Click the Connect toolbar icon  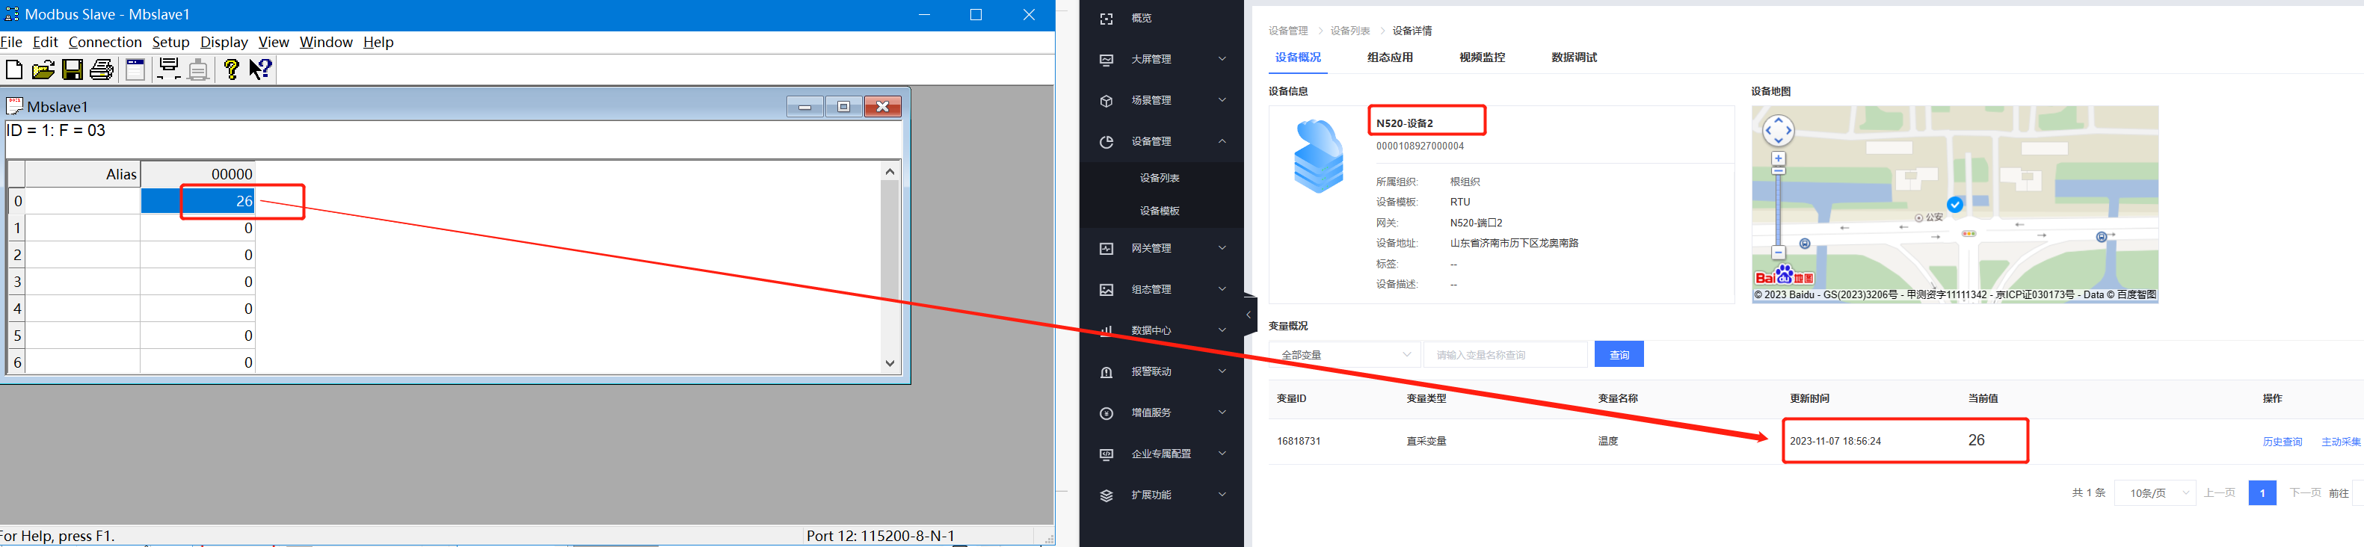coord(169,69)
